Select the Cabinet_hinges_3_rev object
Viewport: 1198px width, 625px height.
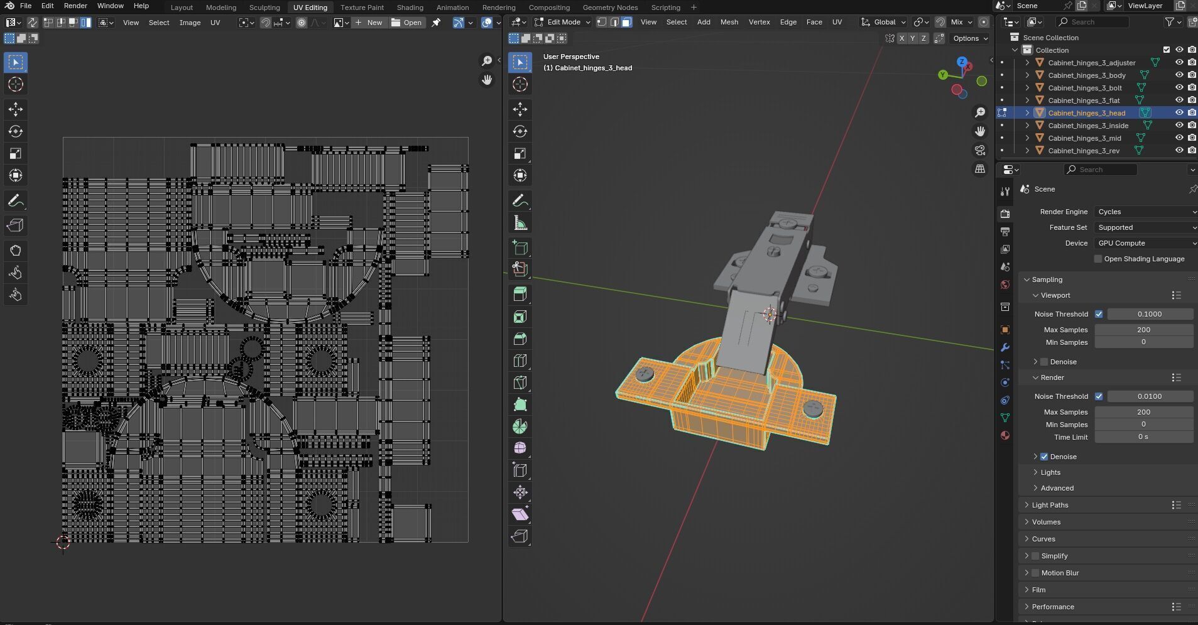[1084, 151]
